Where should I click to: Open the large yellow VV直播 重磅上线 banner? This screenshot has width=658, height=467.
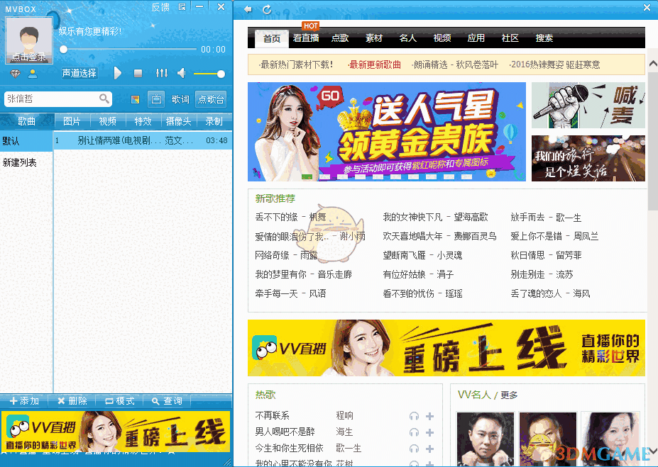[x=446, y=348]
